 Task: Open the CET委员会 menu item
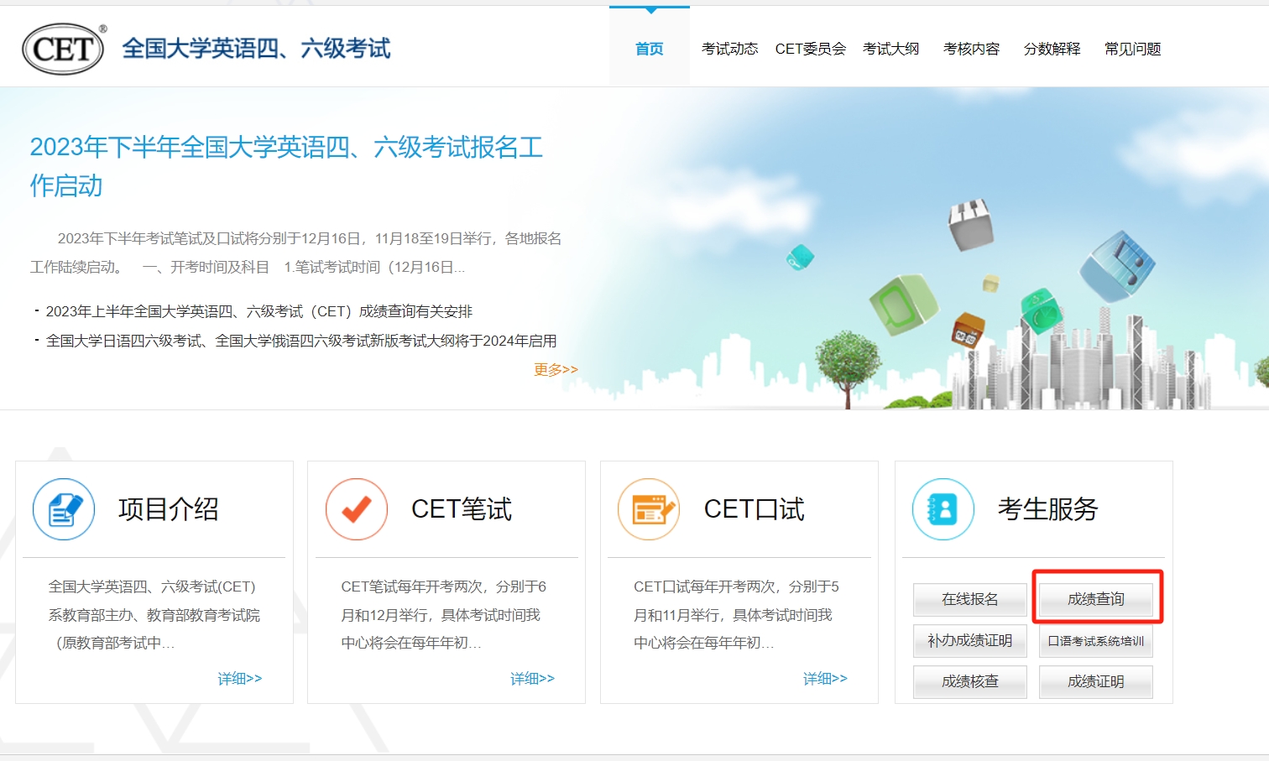click(x=810, y=49)
